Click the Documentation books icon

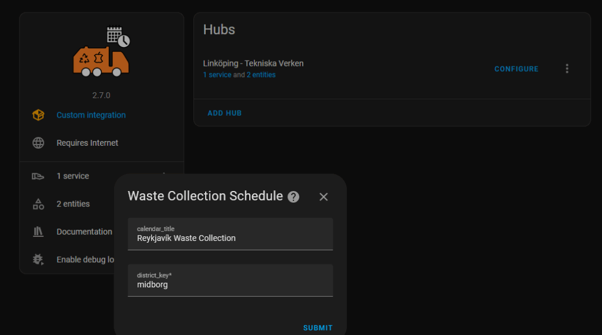tap(38, 232)
